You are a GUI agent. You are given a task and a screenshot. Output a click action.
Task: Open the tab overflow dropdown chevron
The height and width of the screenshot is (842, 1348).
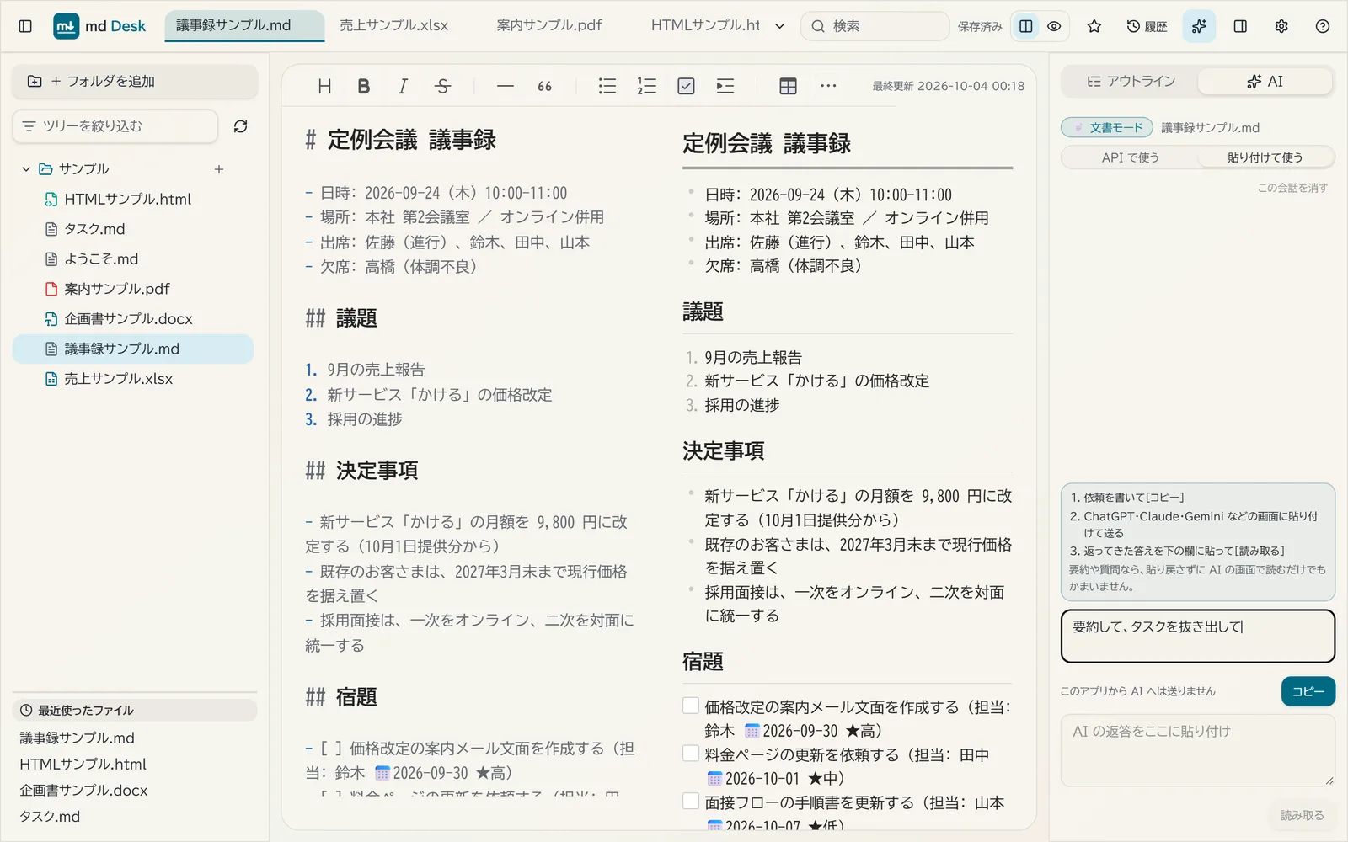tap(779, 26)
